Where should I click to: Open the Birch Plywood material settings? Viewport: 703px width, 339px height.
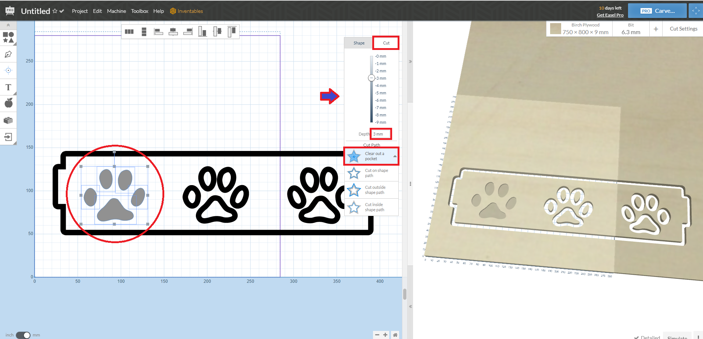tap(580, 29)
